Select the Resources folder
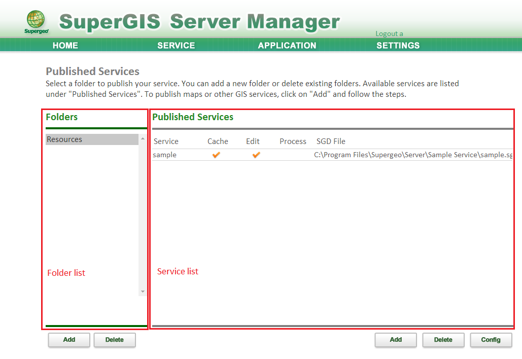The width and height of the screenshot is (522, 359). 91,139
